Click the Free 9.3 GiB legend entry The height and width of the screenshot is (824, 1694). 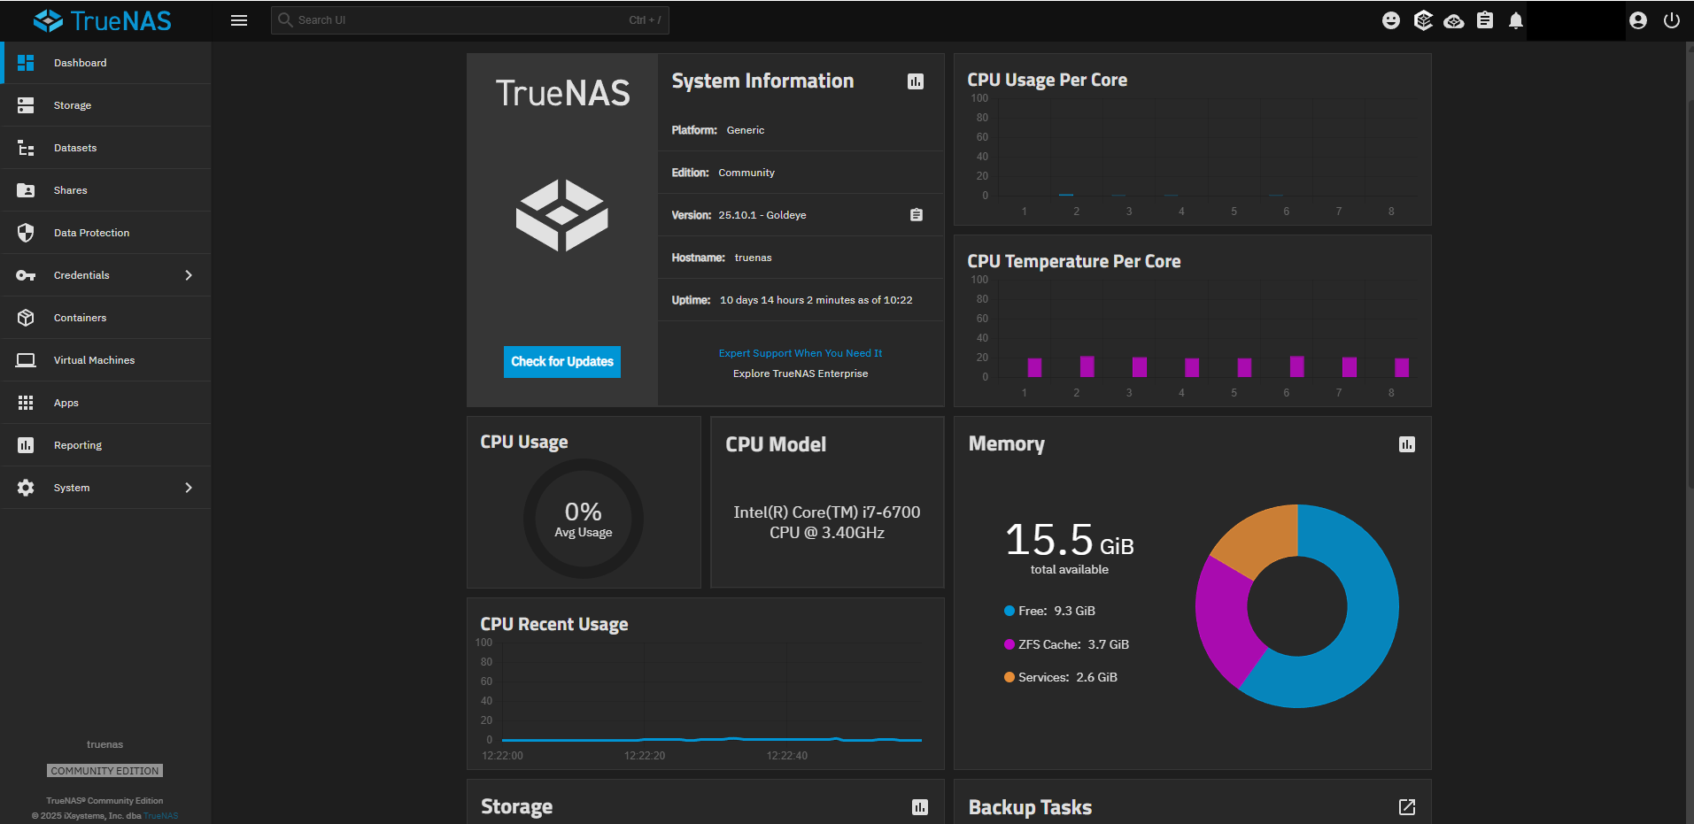1050,611
